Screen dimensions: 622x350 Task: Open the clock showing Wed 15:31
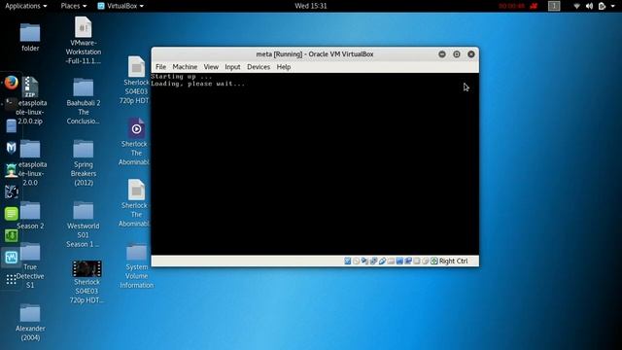point(311,6)
